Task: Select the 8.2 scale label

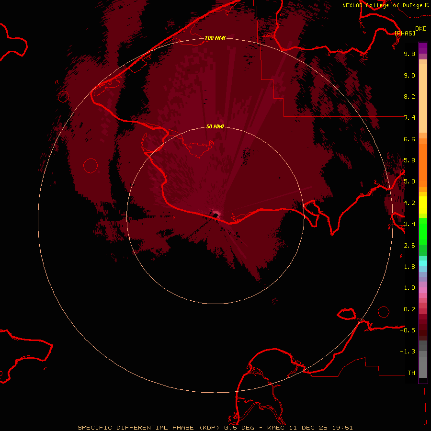Action: click(409, 96)
